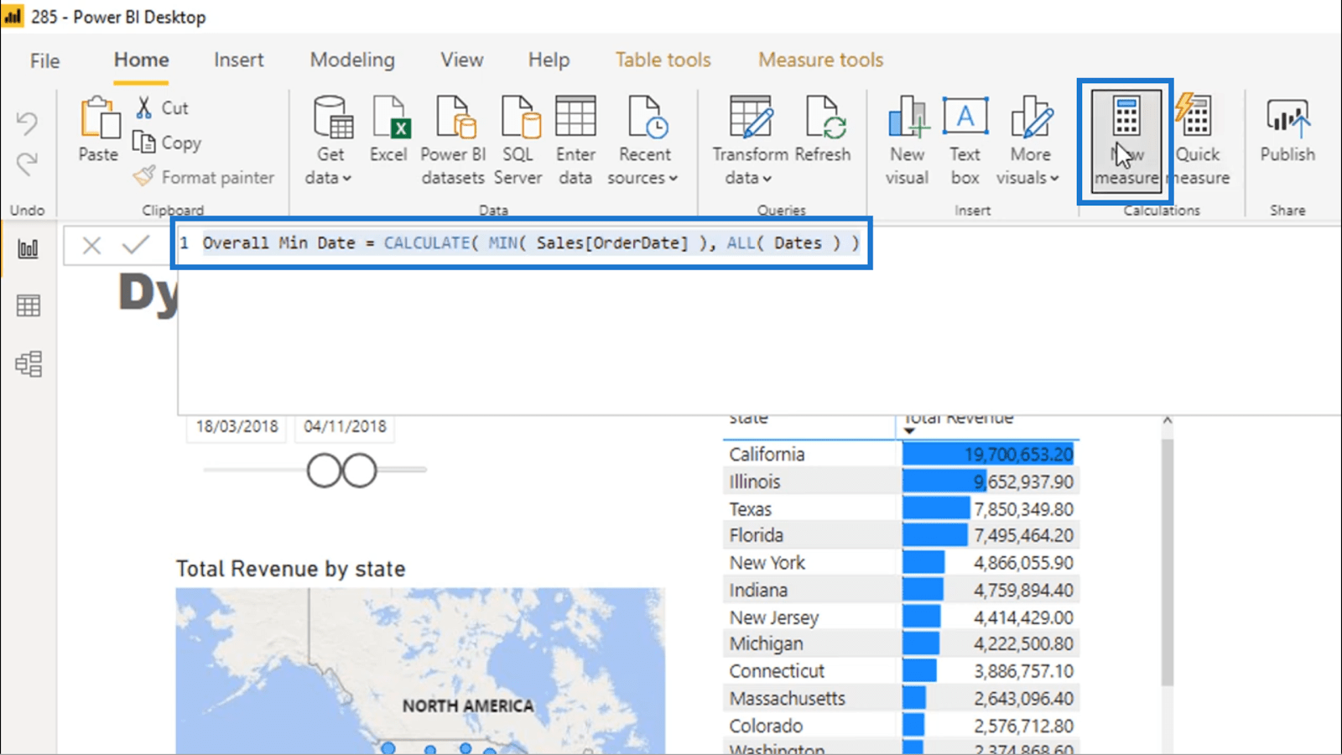This screenshot has height=755, width=1342.
Task: Switch to the Insert tab
Action: [x=238, y=60]
